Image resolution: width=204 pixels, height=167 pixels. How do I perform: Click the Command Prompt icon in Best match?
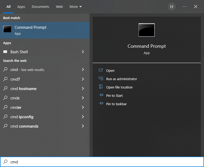point(7,29)
